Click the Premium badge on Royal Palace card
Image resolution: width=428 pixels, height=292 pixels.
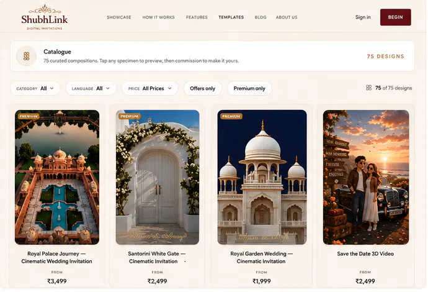pos(29,116)
